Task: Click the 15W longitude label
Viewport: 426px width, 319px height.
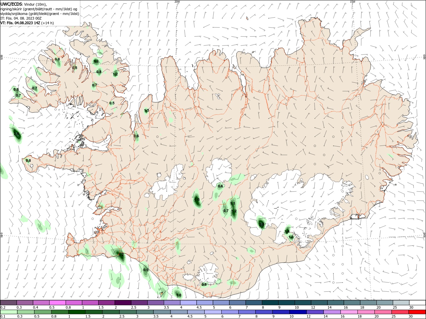Action: click(352, 2)
